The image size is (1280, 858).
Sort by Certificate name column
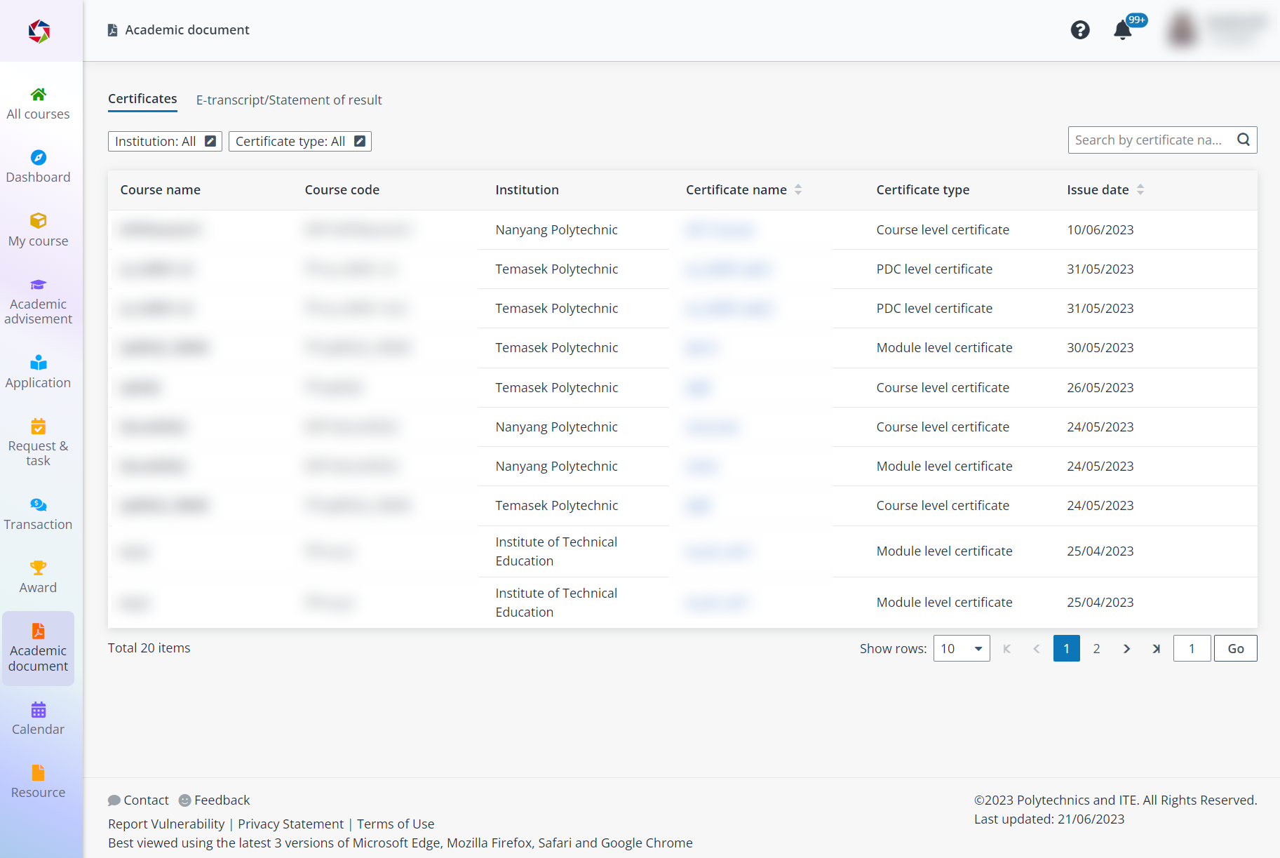(798, 189)
